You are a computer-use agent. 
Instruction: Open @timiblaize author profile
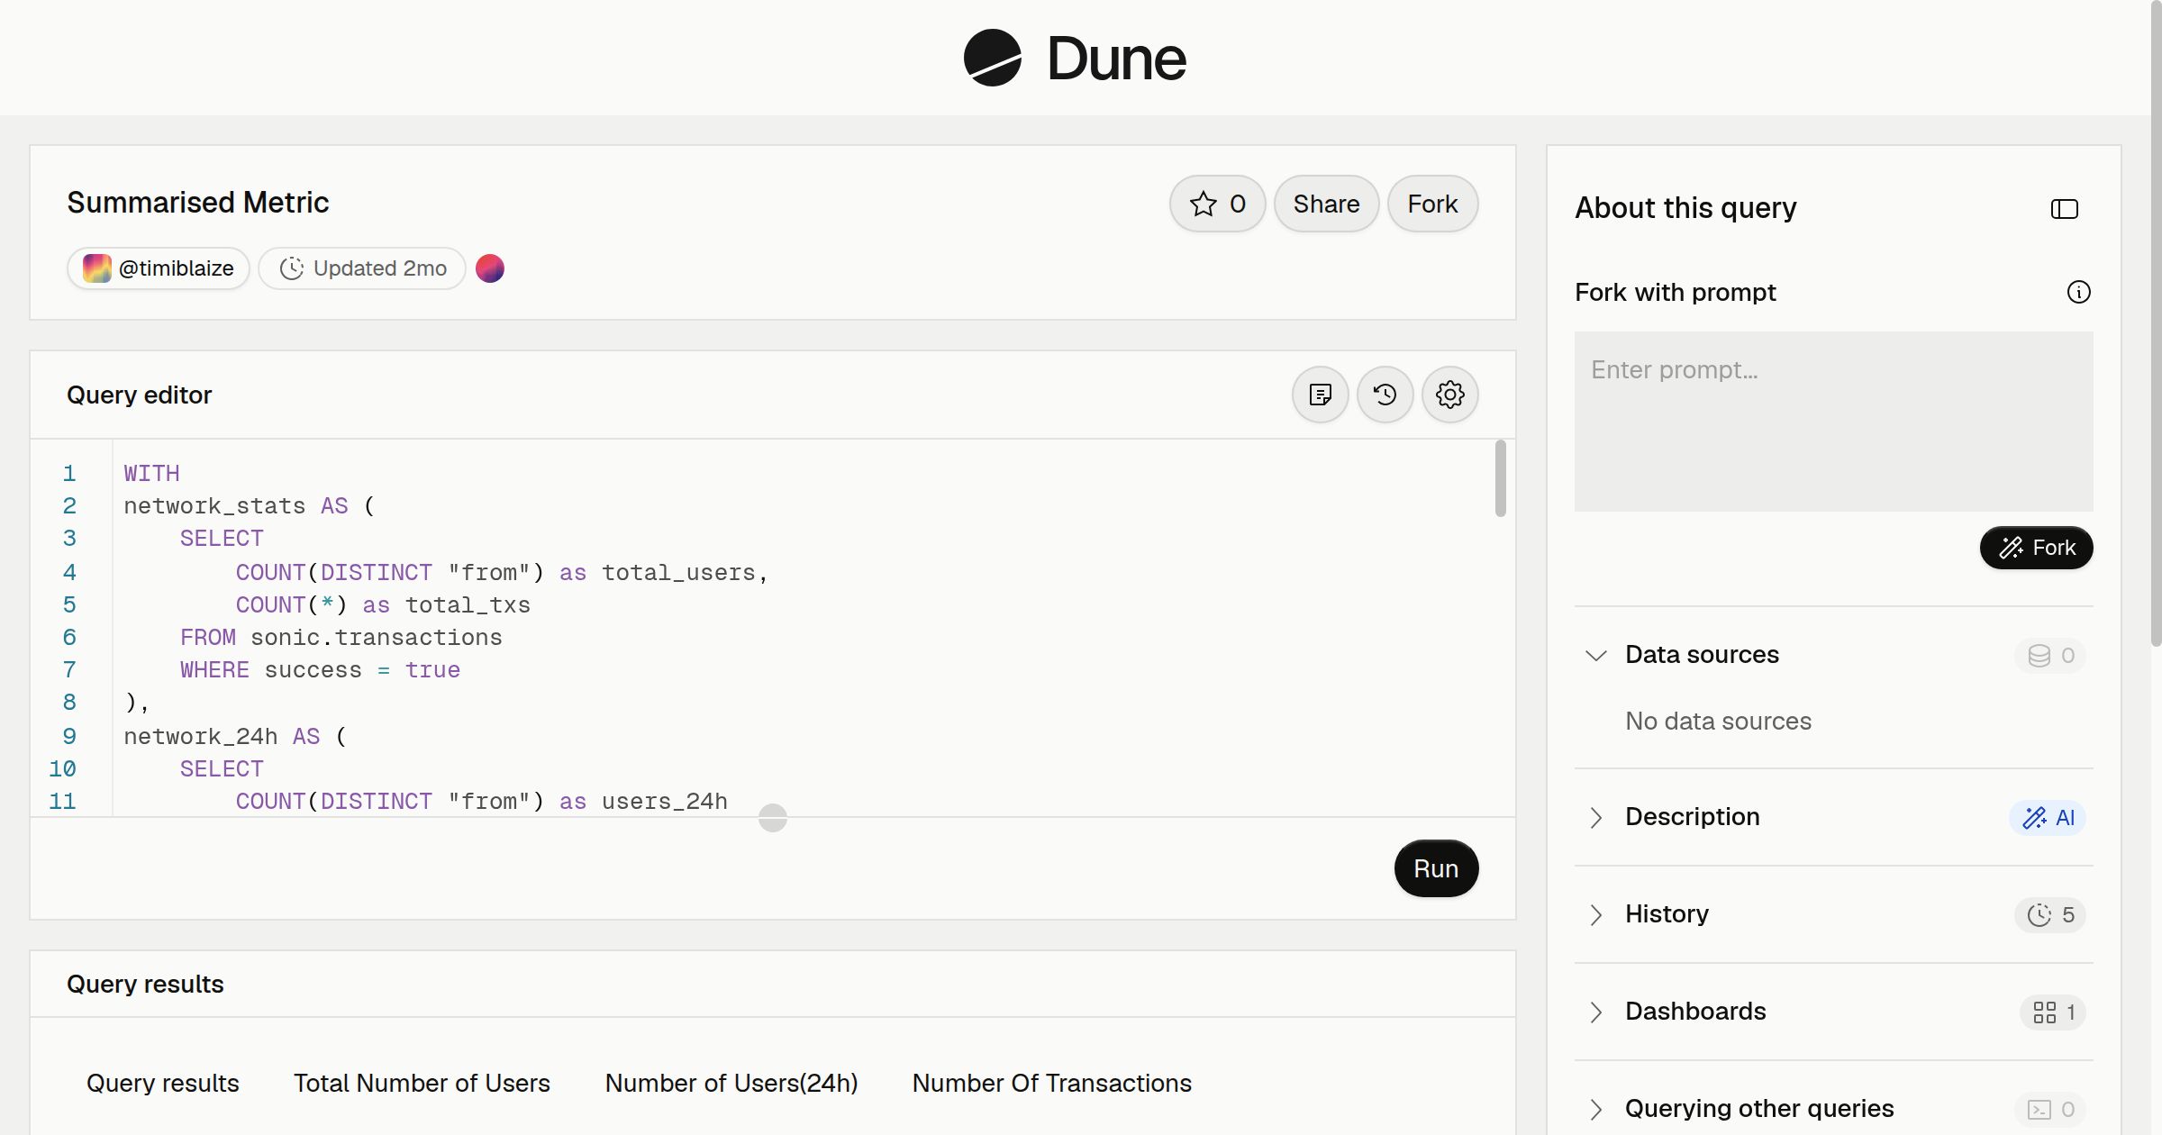(159, 268)
